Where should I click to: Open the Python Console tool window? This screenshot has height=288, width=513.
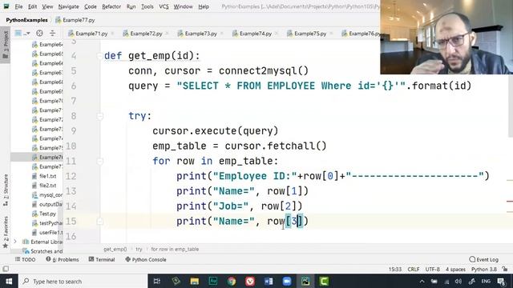(146, 259)
